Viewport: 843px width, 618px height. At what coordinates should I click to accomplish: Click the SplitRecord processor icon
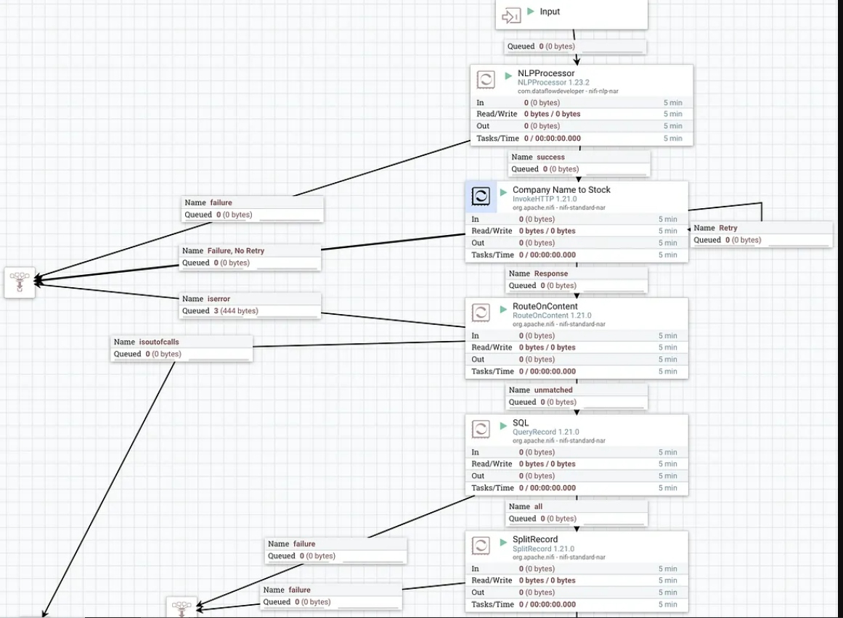[x=481, y=545]
